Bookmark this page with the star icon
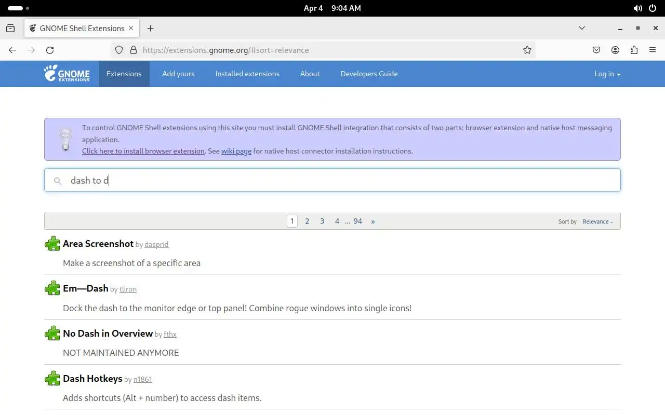Screen dimensions: 665x415 527,50
